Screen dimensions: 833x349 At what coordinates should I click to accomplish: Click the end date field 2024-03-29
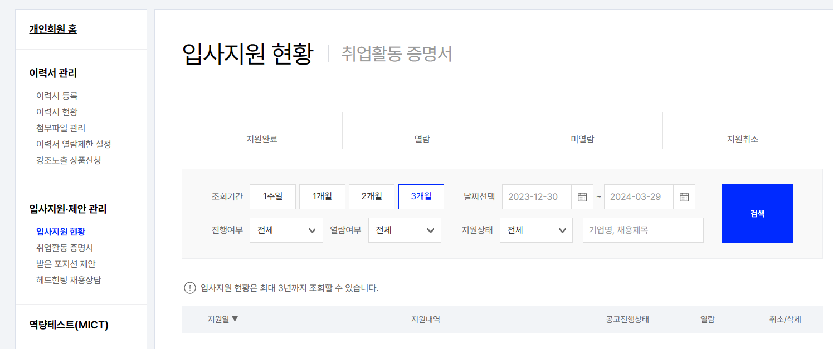(x=639, y=196)
